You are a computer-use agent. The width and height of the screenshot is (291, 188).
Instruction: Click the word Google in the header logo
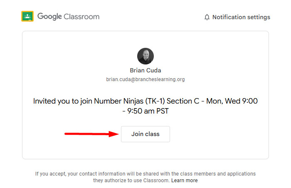tap(49, 17)
